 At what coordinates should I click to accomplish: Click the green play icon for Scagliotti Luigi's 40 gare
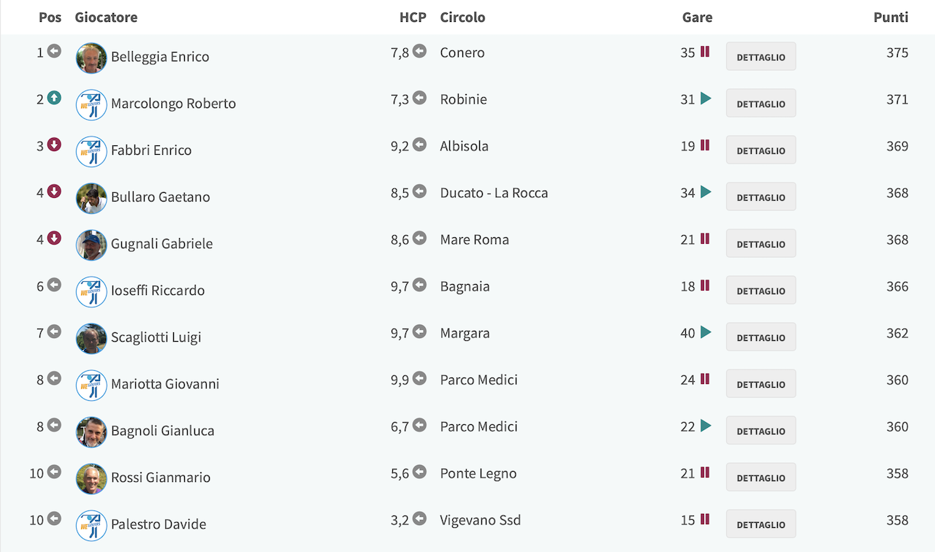pos(706,332)
